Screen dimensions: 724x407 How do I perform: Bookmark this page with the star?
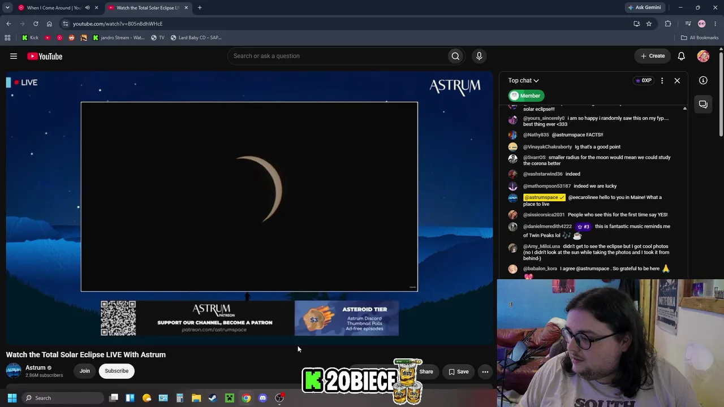649,24
